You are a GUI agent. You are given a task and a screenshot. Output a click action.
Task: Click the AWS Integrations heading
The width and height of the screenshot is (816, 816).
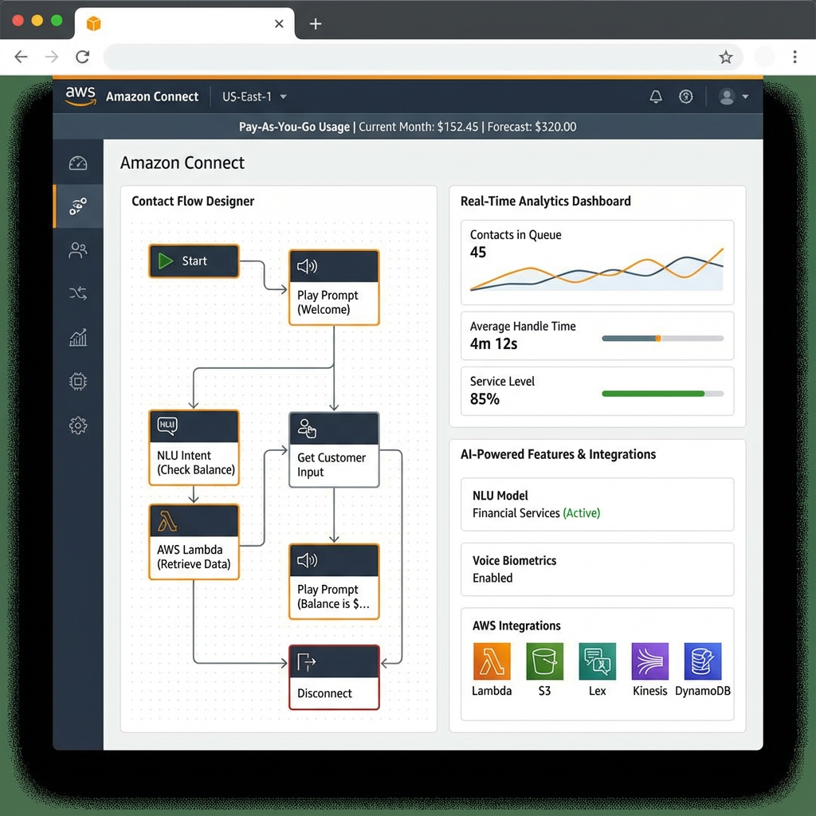(516, 626)
